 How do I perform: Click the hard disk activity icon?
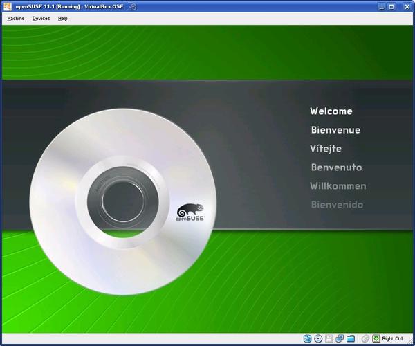[307, 338]
